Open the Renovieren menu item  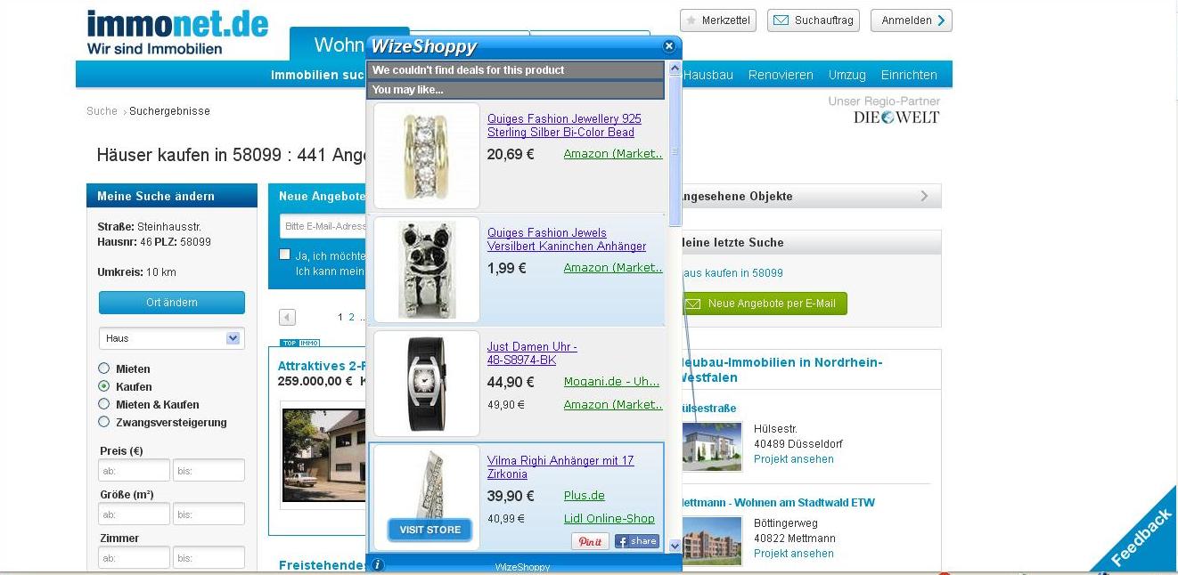coord(781,75)
